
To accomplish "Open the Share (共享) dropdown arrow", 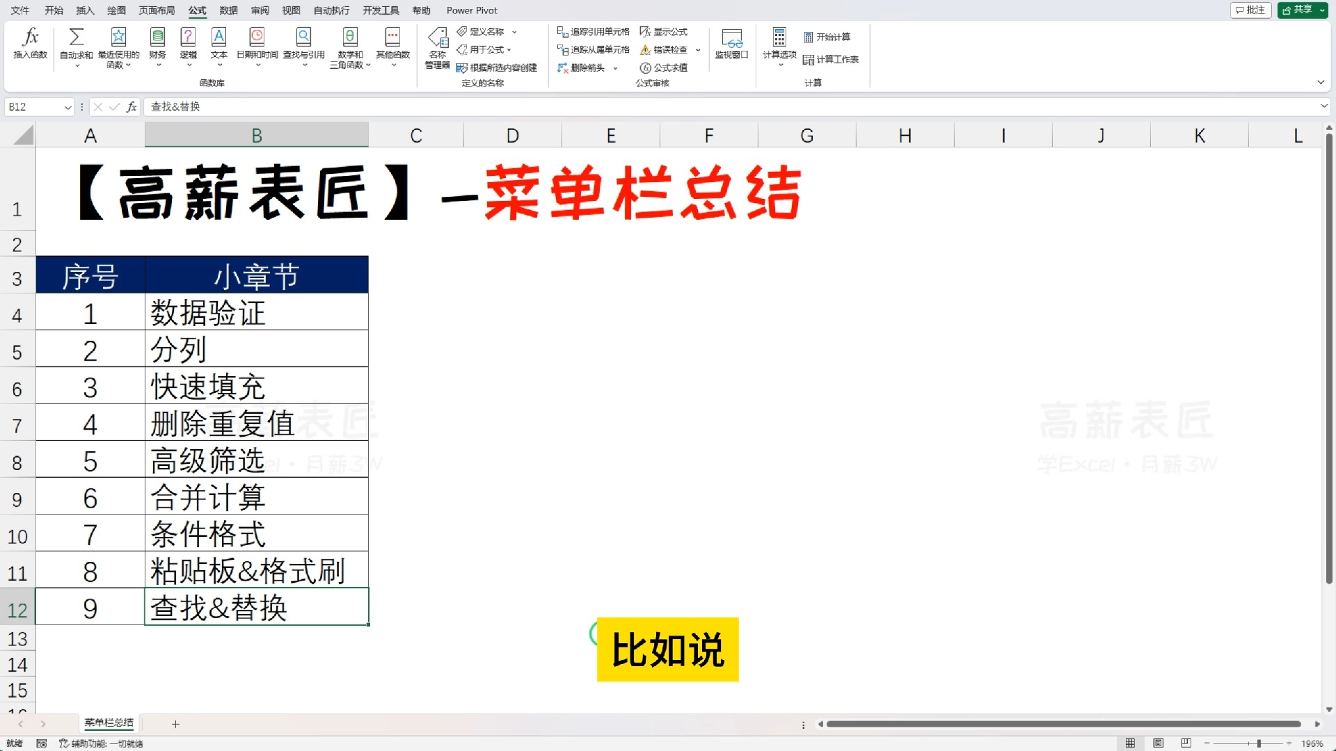I will tap(1322, 10).
